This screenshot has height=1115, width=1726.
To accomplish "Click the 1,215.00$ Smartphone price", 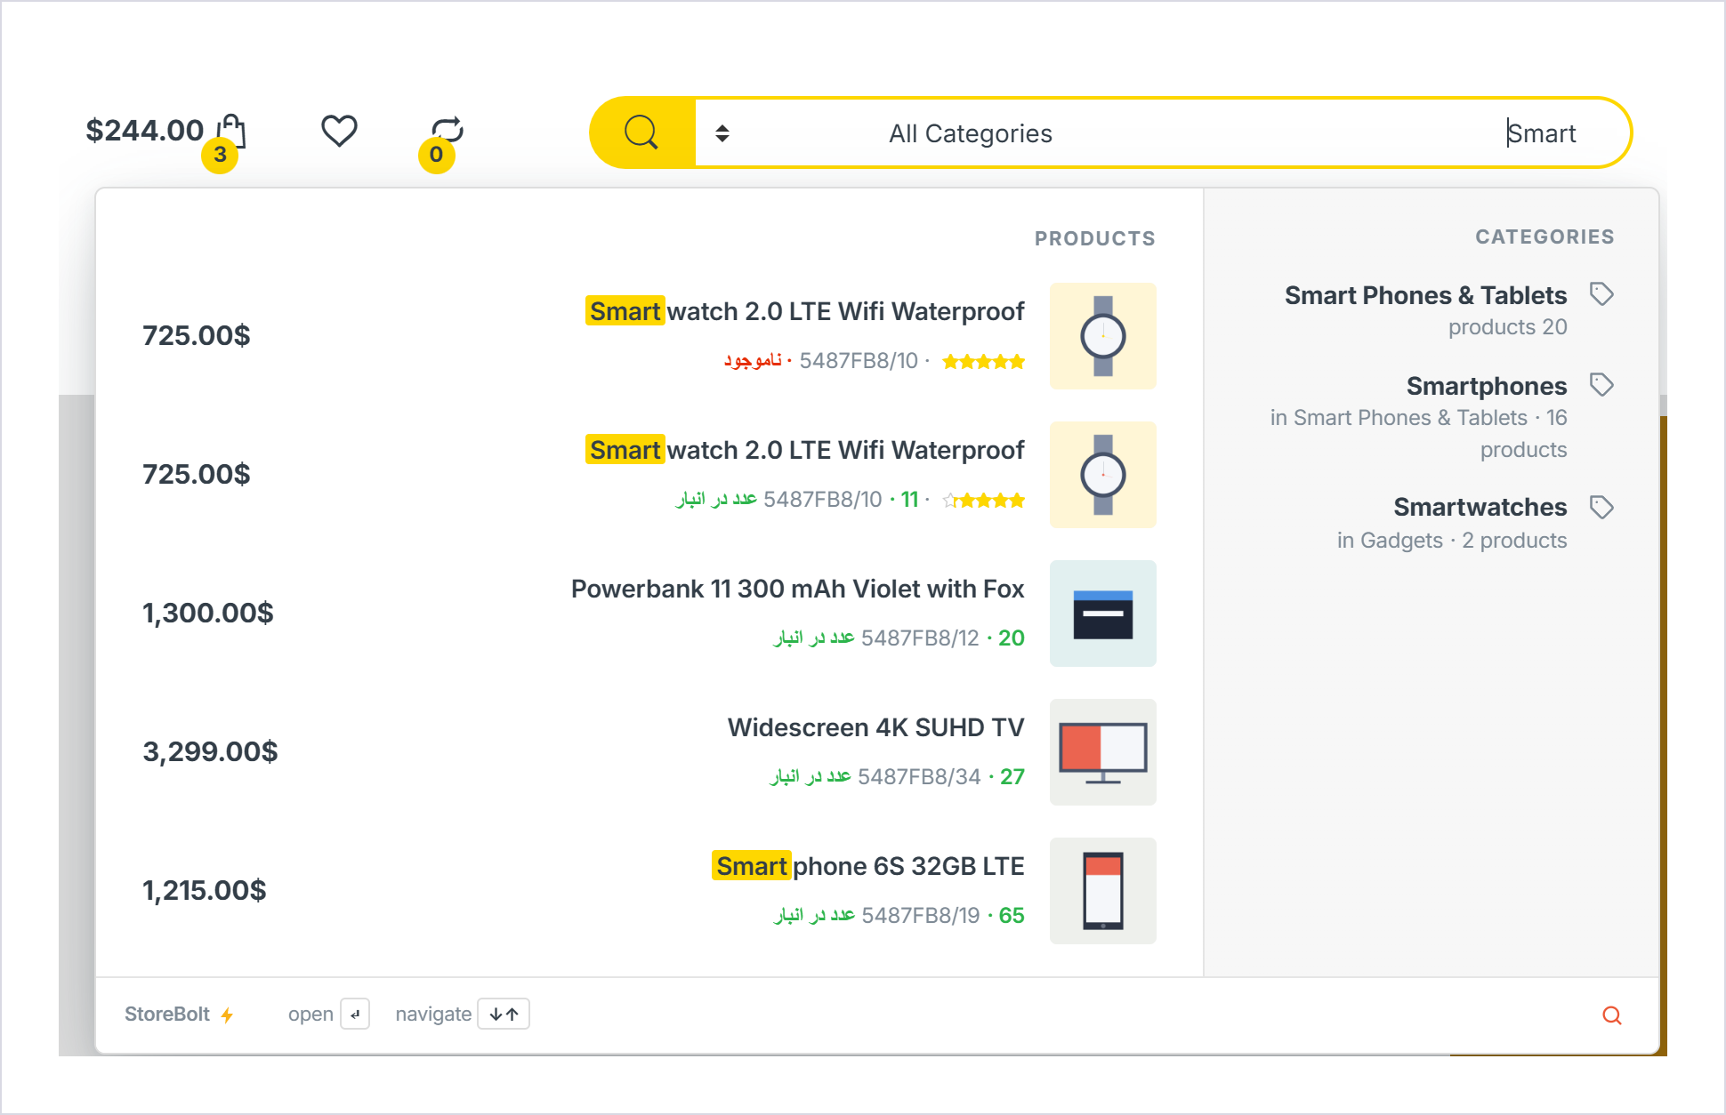I will 205,890.
